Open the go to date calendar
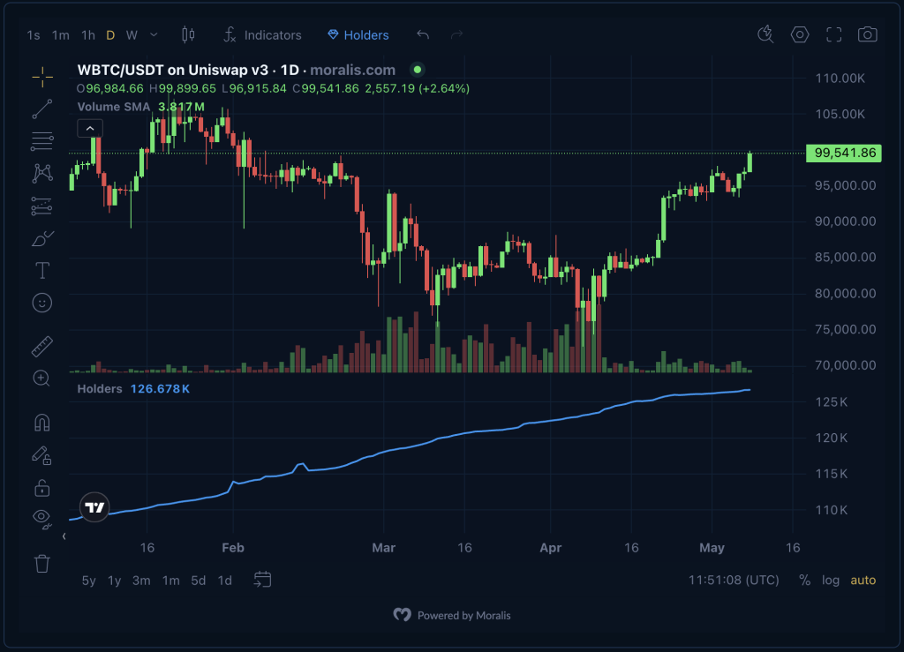 (x=262, y=580)
